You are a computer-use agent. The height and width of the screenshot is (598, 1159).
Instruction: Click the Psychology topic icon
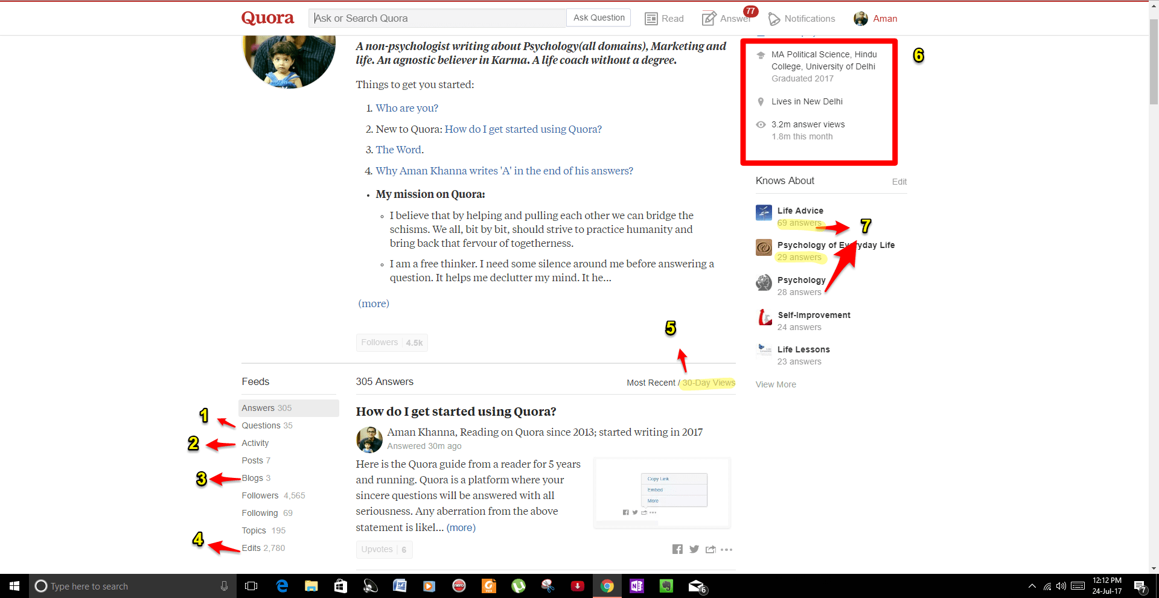click(764, 282)
